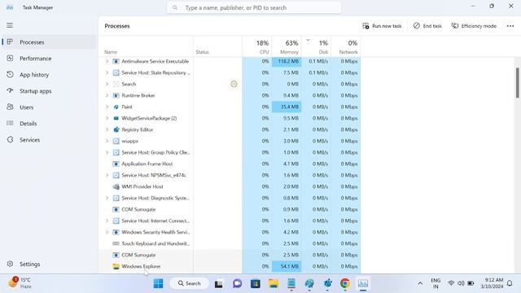Click the End task button
The width and height of the screenshot is (521, 293).
tap(427, 26)
